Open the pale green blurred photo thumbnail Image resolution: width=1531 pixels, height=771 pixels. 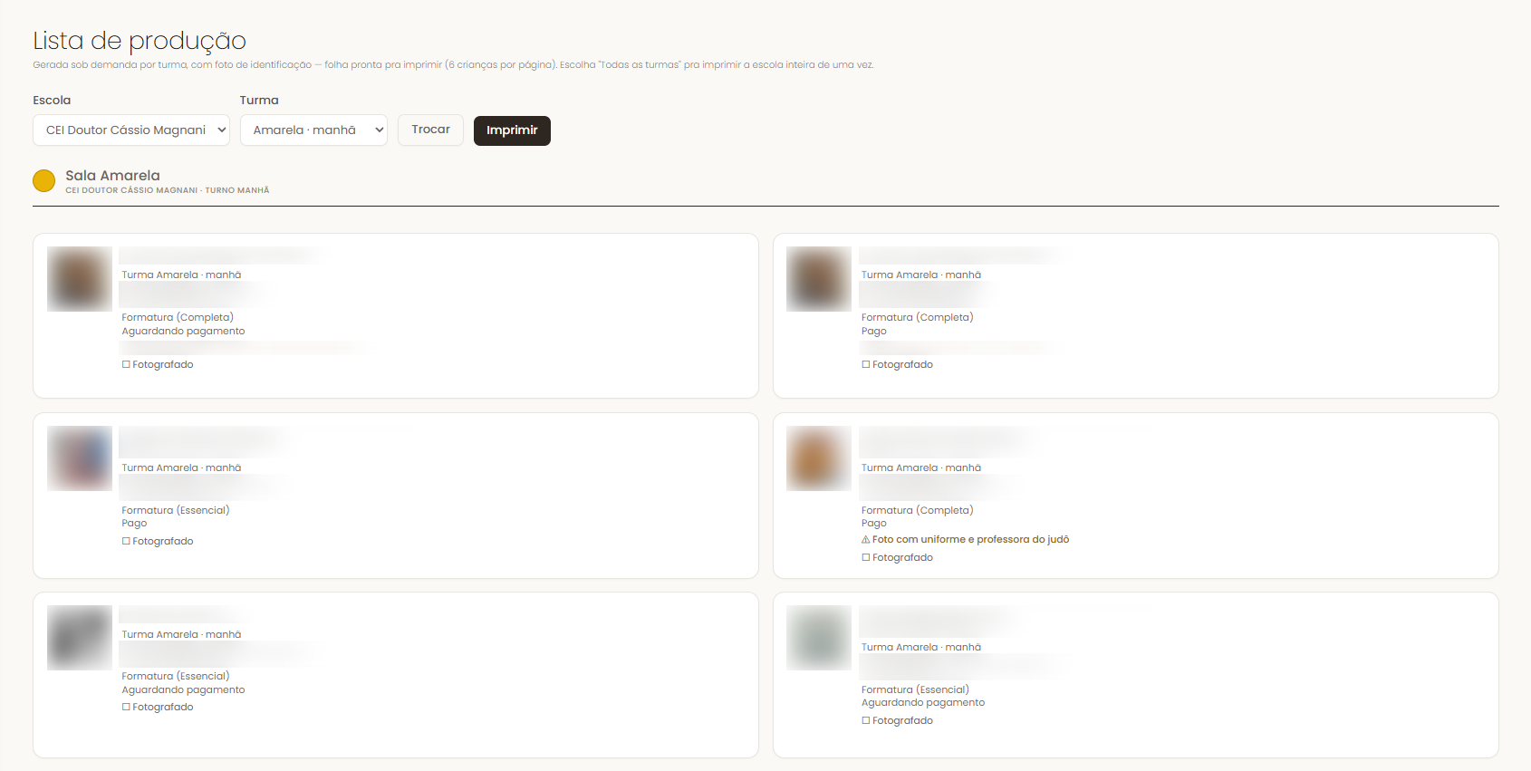click(819, 638)
